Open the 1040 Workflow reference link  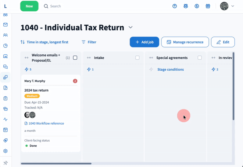46,124
